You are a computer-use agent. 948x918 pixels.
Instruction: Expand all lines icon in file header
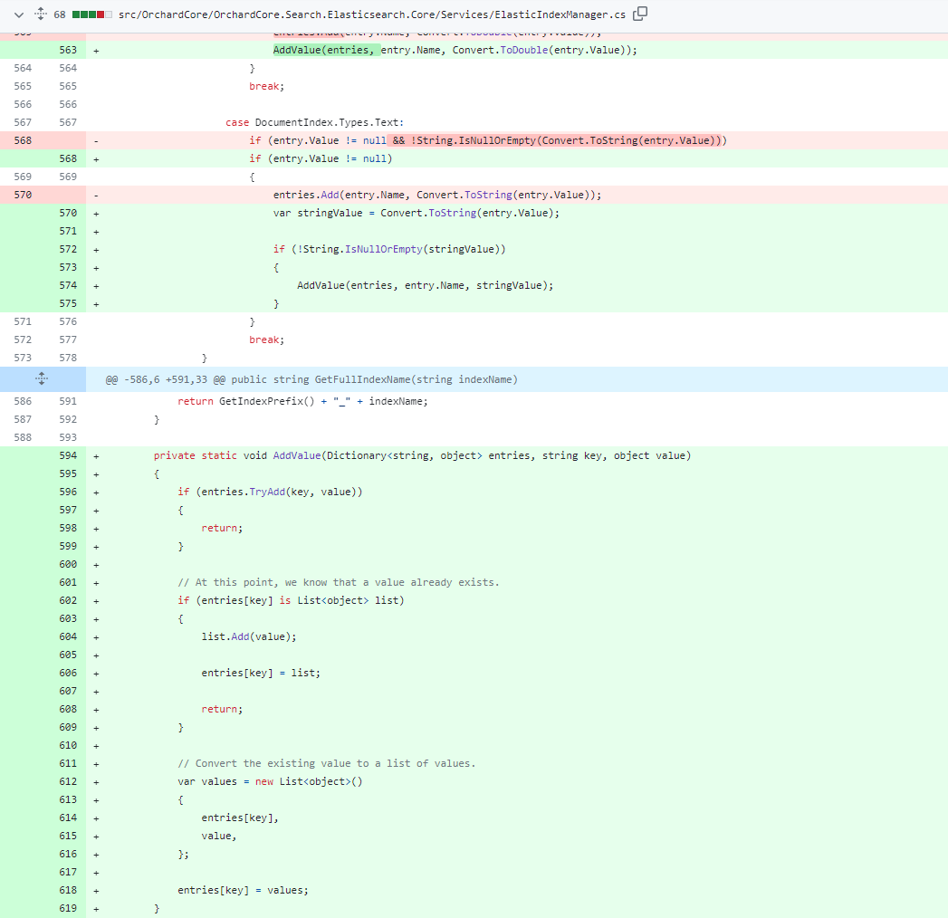pos(41,14)
